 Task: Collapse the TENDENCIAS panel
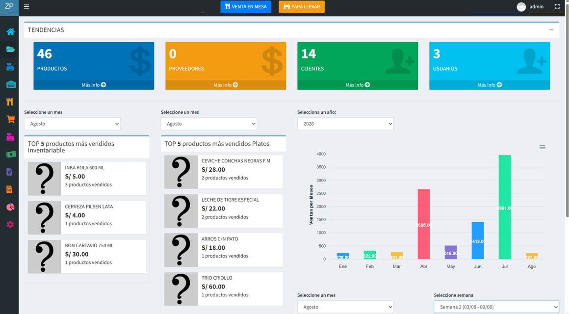(x=551, y=30)
